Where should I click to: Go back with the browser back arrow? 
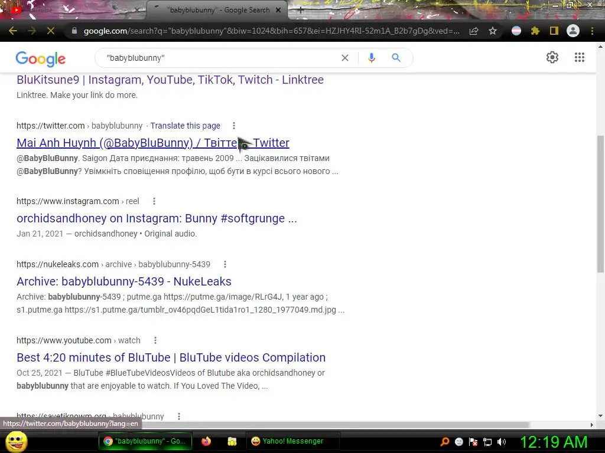[13, 31]
